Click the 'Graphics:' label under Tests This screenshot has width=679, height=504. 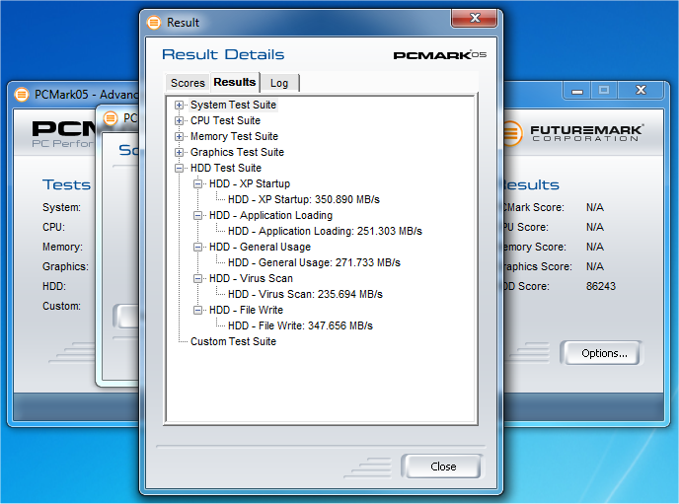point(65,267)
